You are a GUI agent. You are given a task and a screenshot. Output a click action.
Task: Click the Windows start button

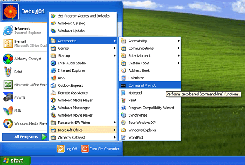coord(16,161)
